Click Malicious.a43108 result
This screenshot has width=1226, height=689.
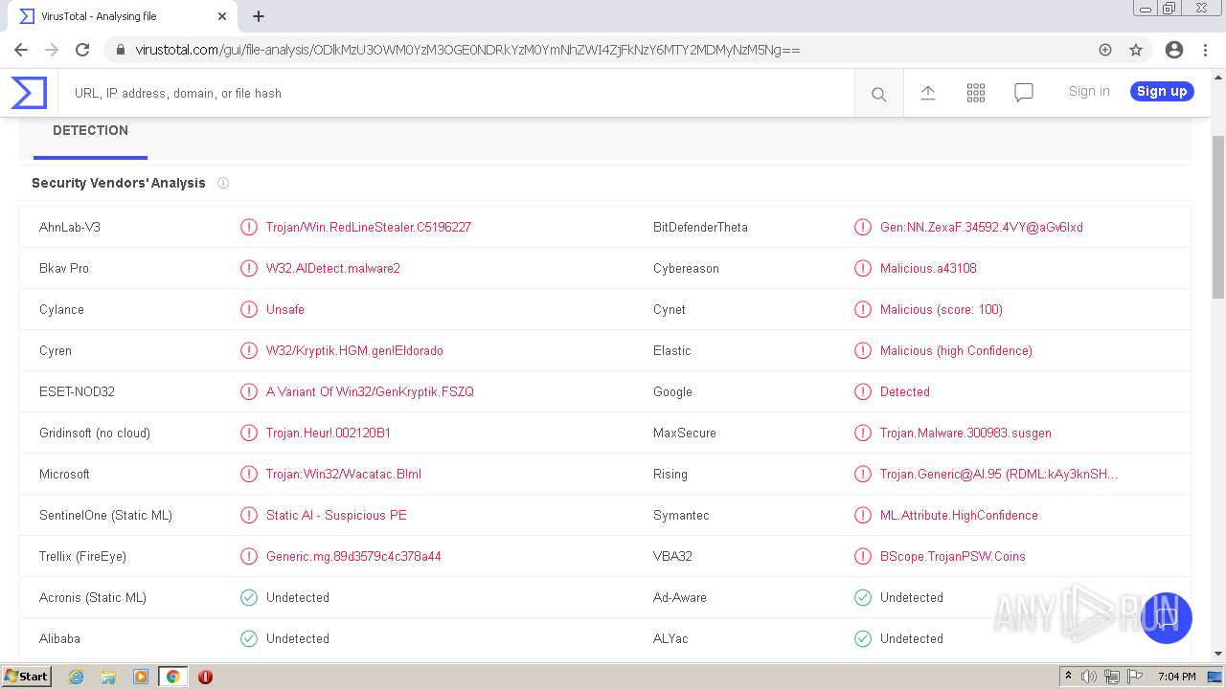[x=928, y=268]
